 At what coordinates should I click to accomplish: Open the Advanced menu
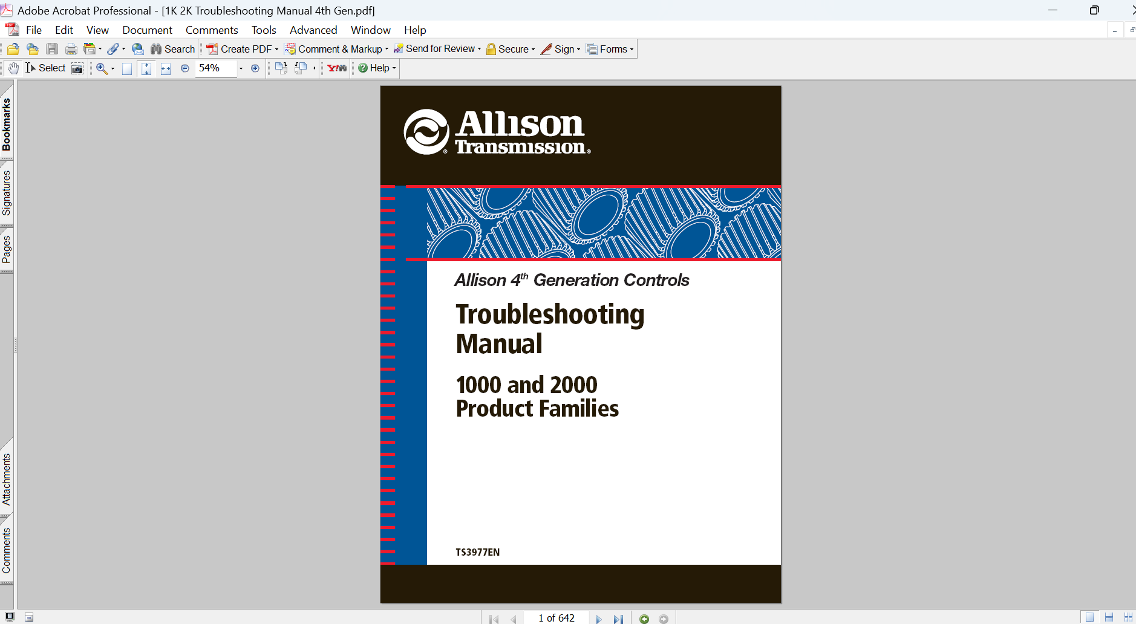pos(313,30)
